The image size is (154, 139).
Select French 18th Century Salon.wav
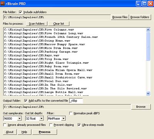pos(51,37)
